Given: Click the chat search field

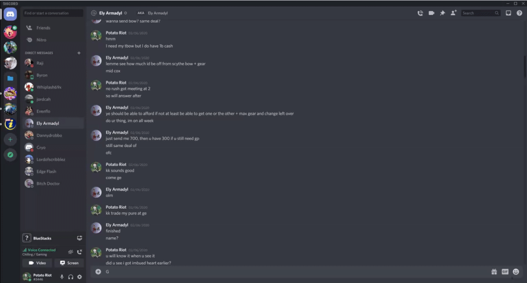Looking at the screenshot, I should [x=481, y=13].
